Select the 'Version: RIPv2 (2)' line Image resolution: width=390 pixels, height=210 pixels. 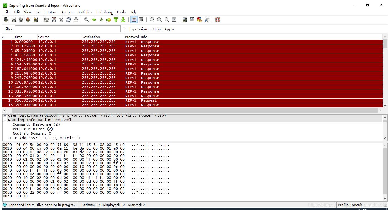pos(33,129)
